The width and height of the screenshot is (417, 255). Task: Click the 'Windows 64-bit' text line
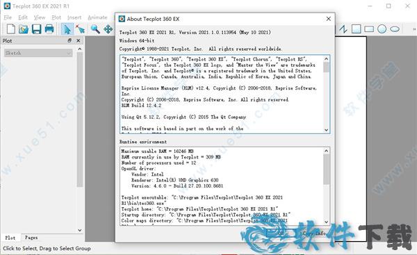(137, 40)
